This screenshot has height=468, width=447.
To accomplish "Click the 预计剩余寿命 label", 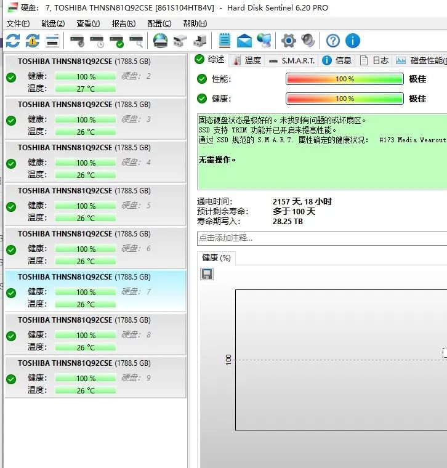I will tap(222, 211).
